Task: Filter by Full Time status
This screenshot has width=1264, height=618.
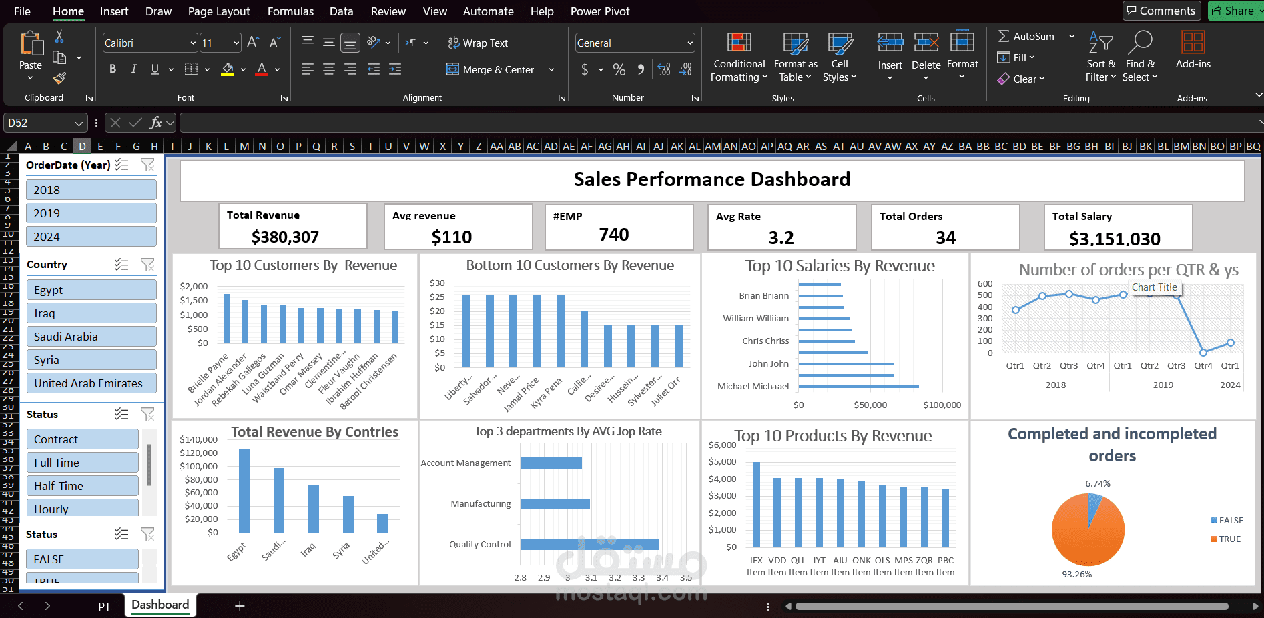Action: [83, 463]
